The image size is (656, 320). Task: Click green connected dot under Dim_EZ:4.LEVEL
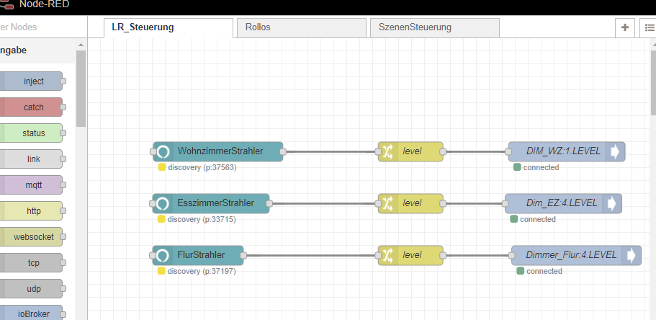(x=513, y=219)
